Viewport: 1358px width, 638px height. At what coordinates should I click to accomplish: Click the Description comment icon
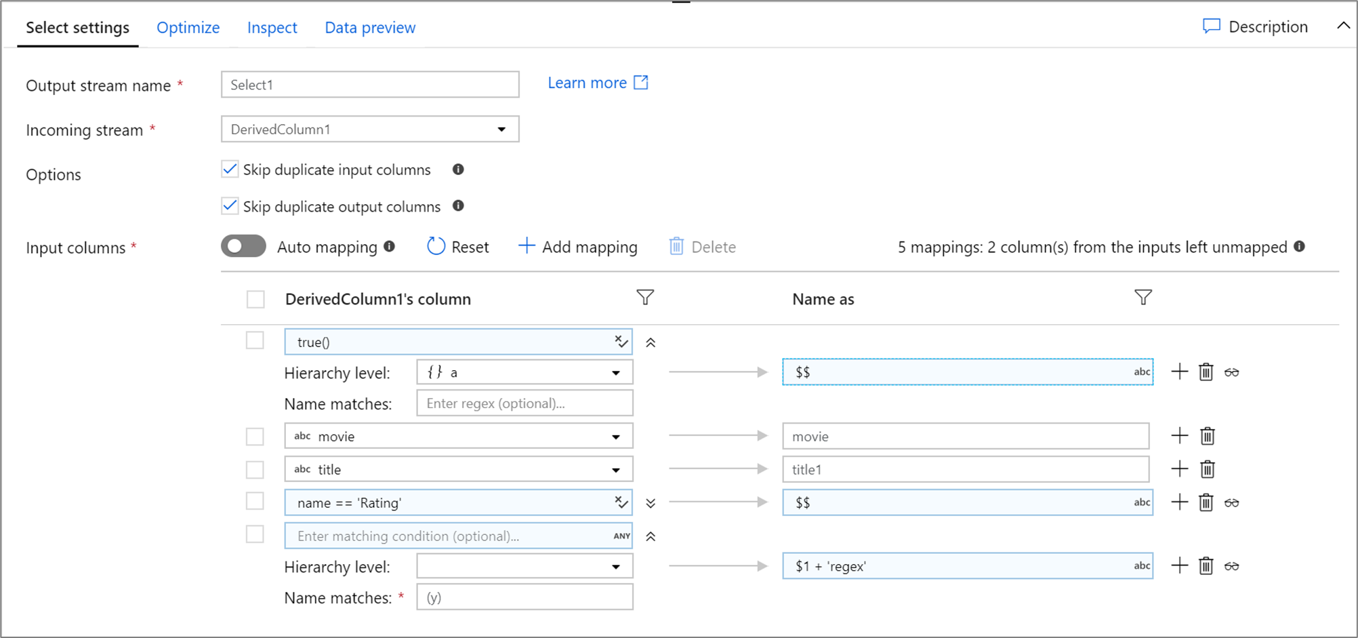[1211, 26]
